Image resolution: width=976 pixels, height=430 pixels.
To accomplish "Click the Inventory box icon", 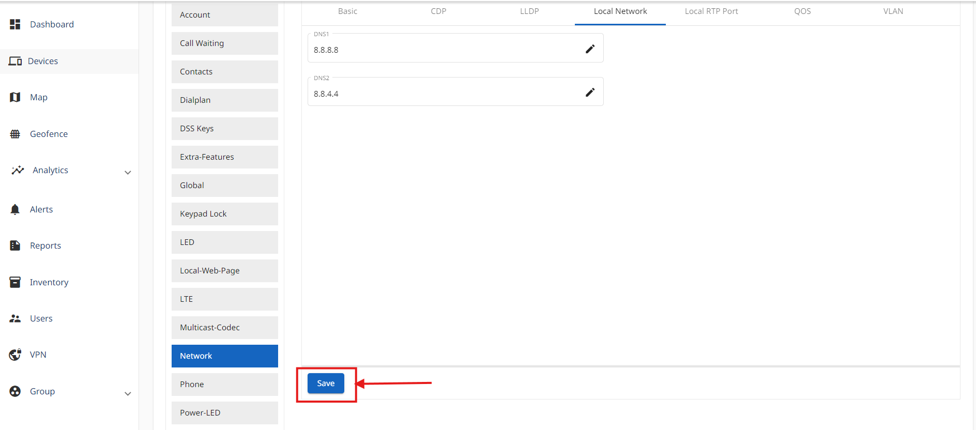I will [15, 282].
